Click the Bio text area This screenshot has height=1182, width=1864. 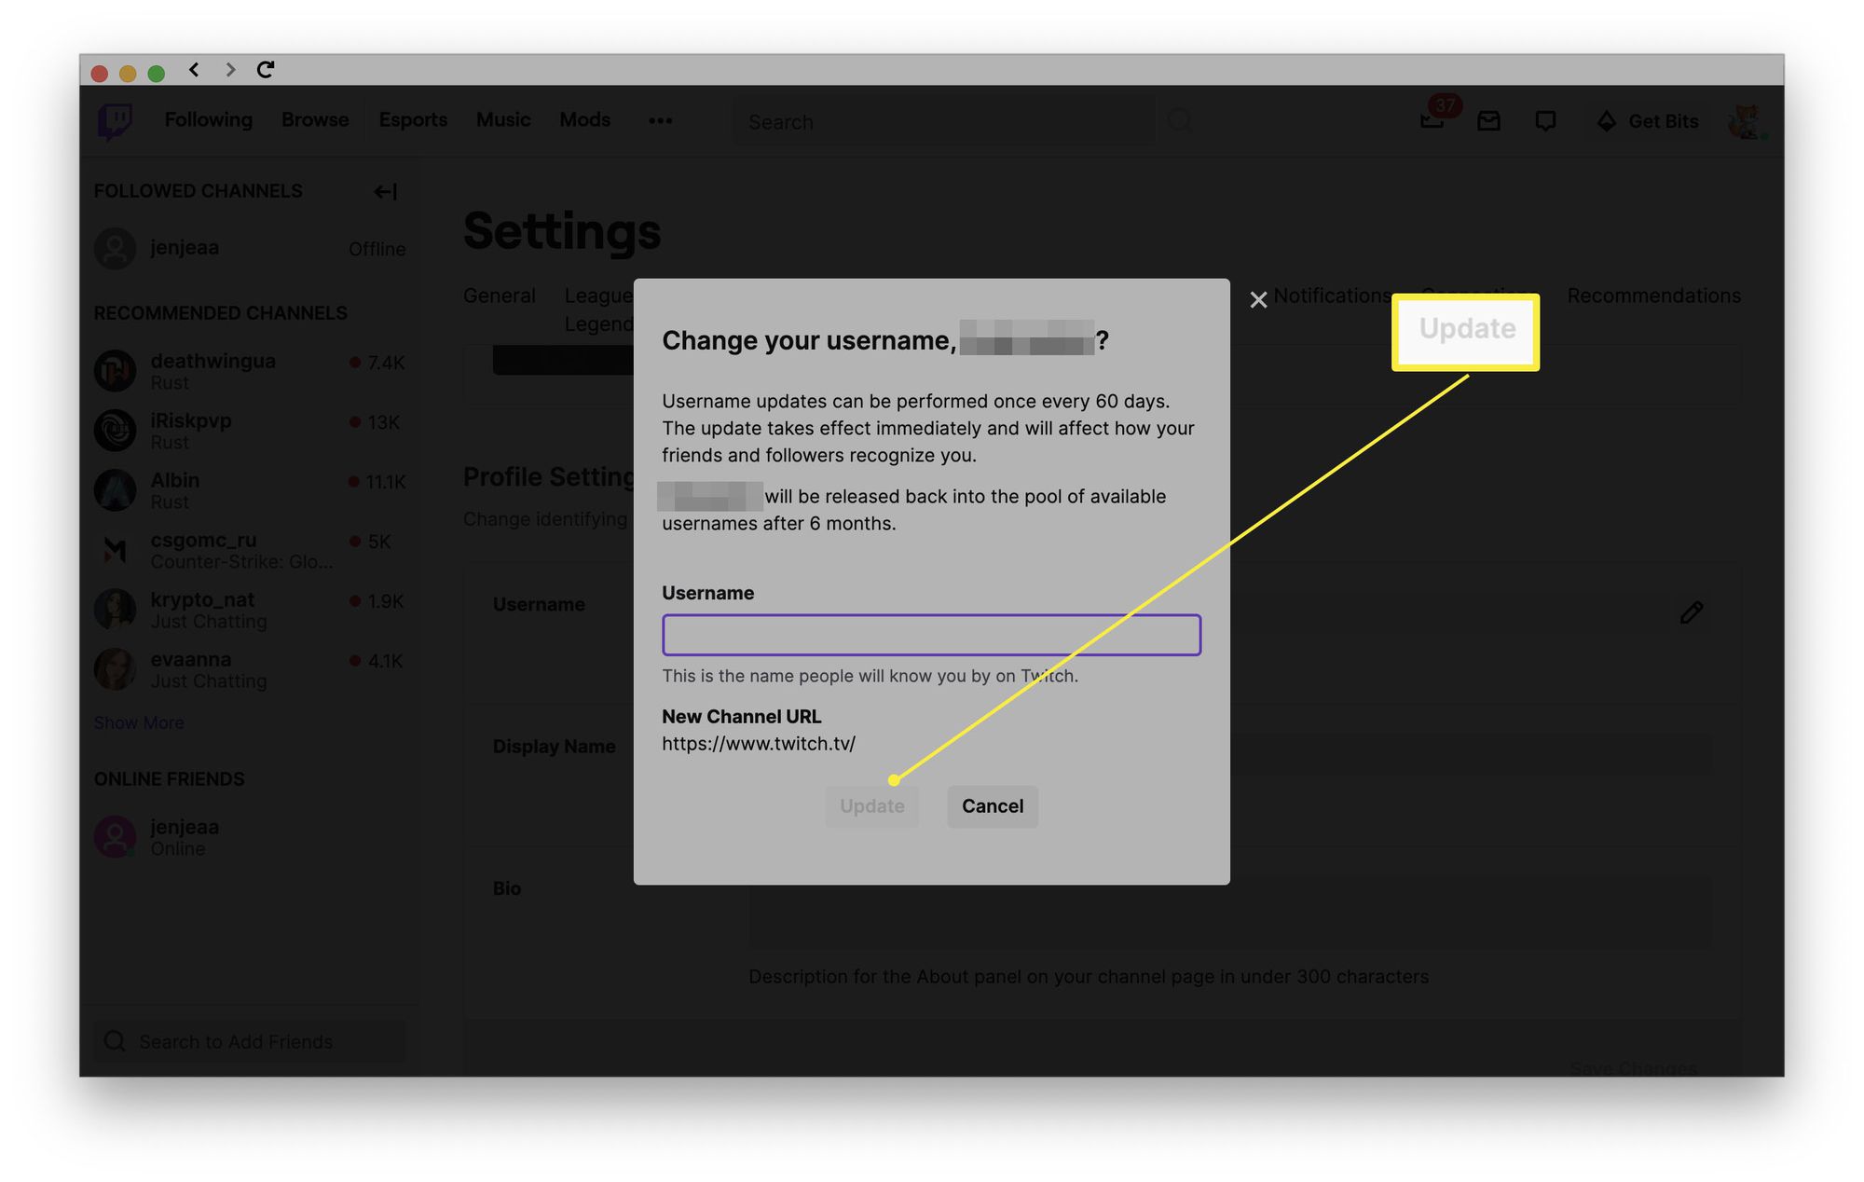click(1230, 912)
